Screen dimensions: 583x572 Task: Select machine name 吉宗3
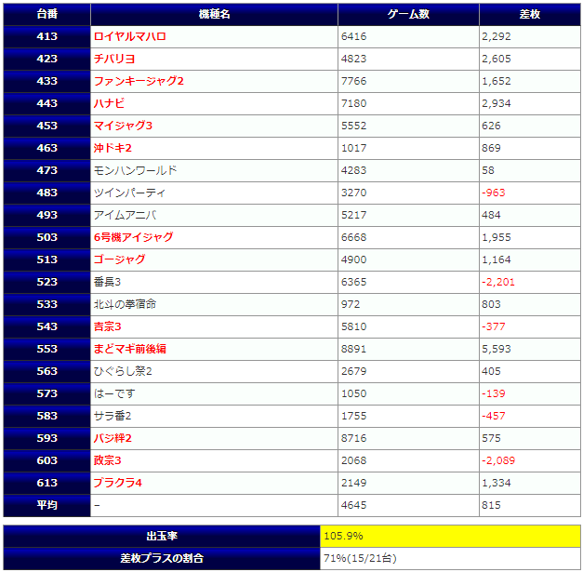pos(108,326)
